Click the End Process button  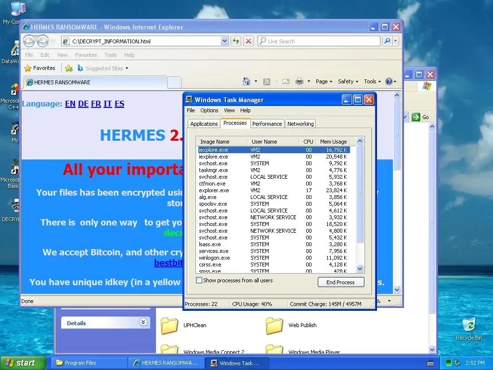341,282
